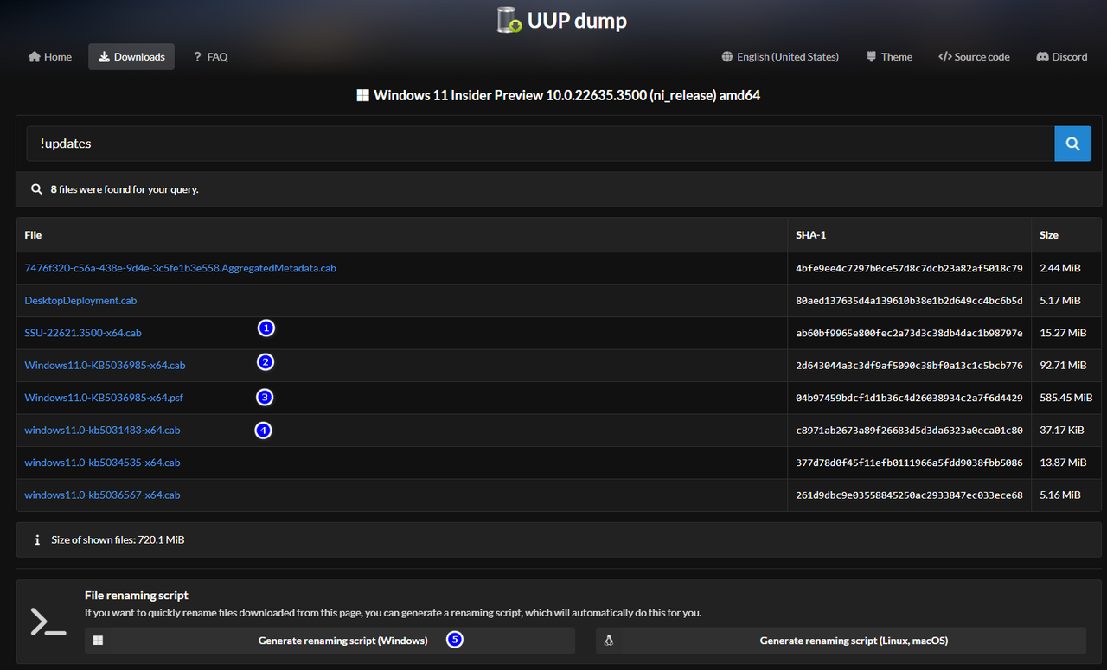Open the Source code link

point(974,57)
